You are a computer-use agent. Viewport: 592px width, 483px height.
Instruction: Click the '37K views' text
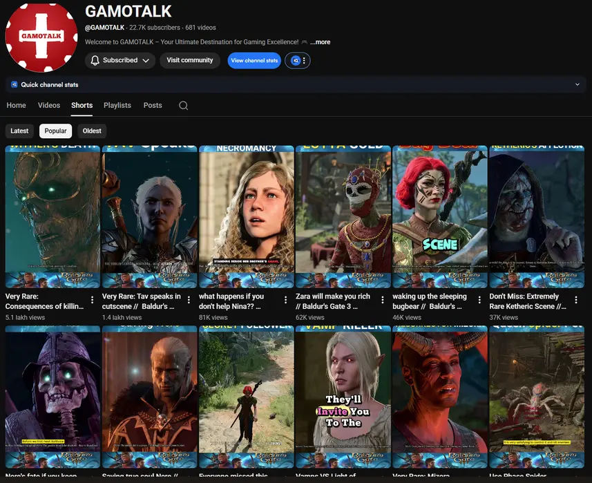point(504,318)
